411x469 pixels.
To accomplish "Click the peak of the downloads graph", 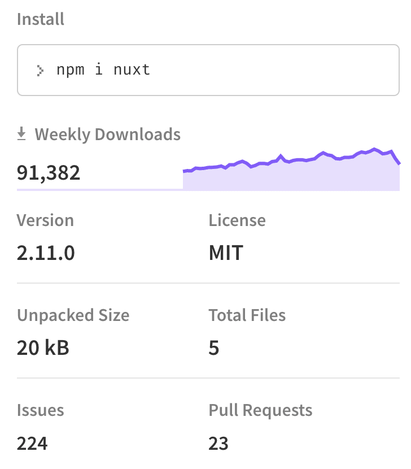I will (x=374, y=149).
